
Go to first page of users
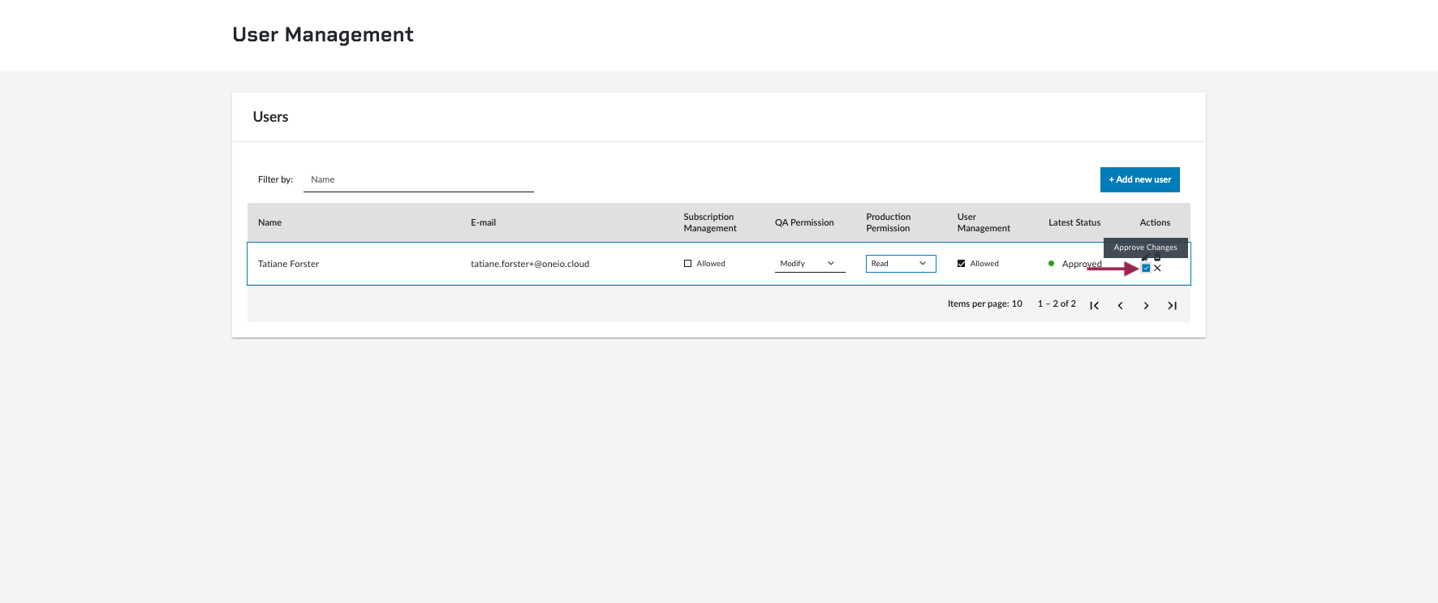1094,306
